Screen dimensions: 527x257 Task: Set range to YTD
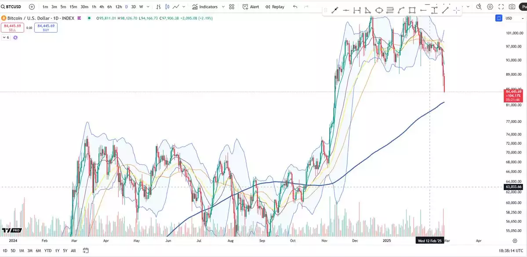click(x=48, y=250)
